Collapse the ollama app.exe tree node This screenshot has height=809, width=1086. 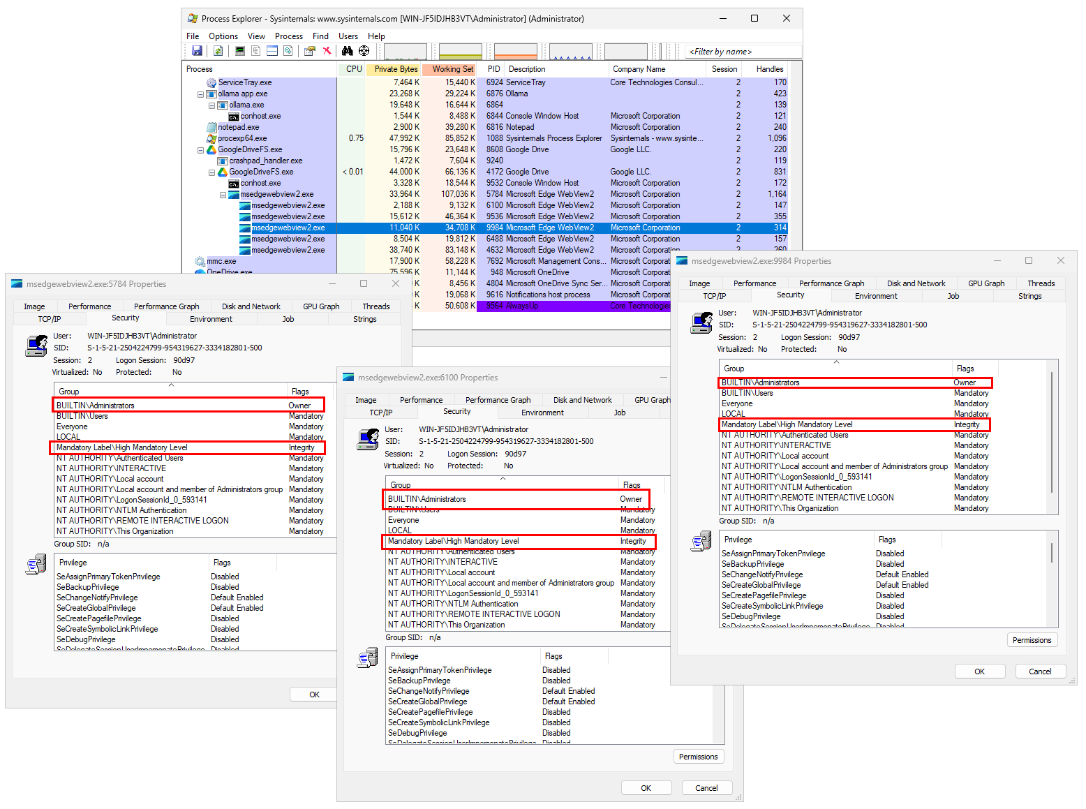click(x=201, y=93)
